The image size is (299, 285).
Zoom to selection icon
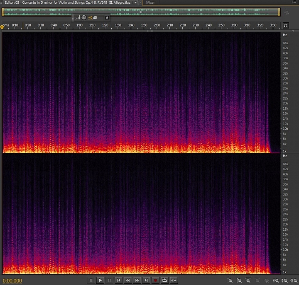pos(294,280)
